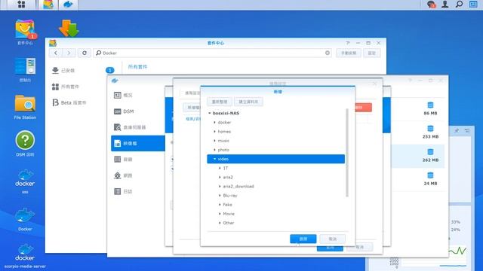The image size is (483, 271).
Task: Expand the aria2_download subfolder
Action: [x=220, y=187]
